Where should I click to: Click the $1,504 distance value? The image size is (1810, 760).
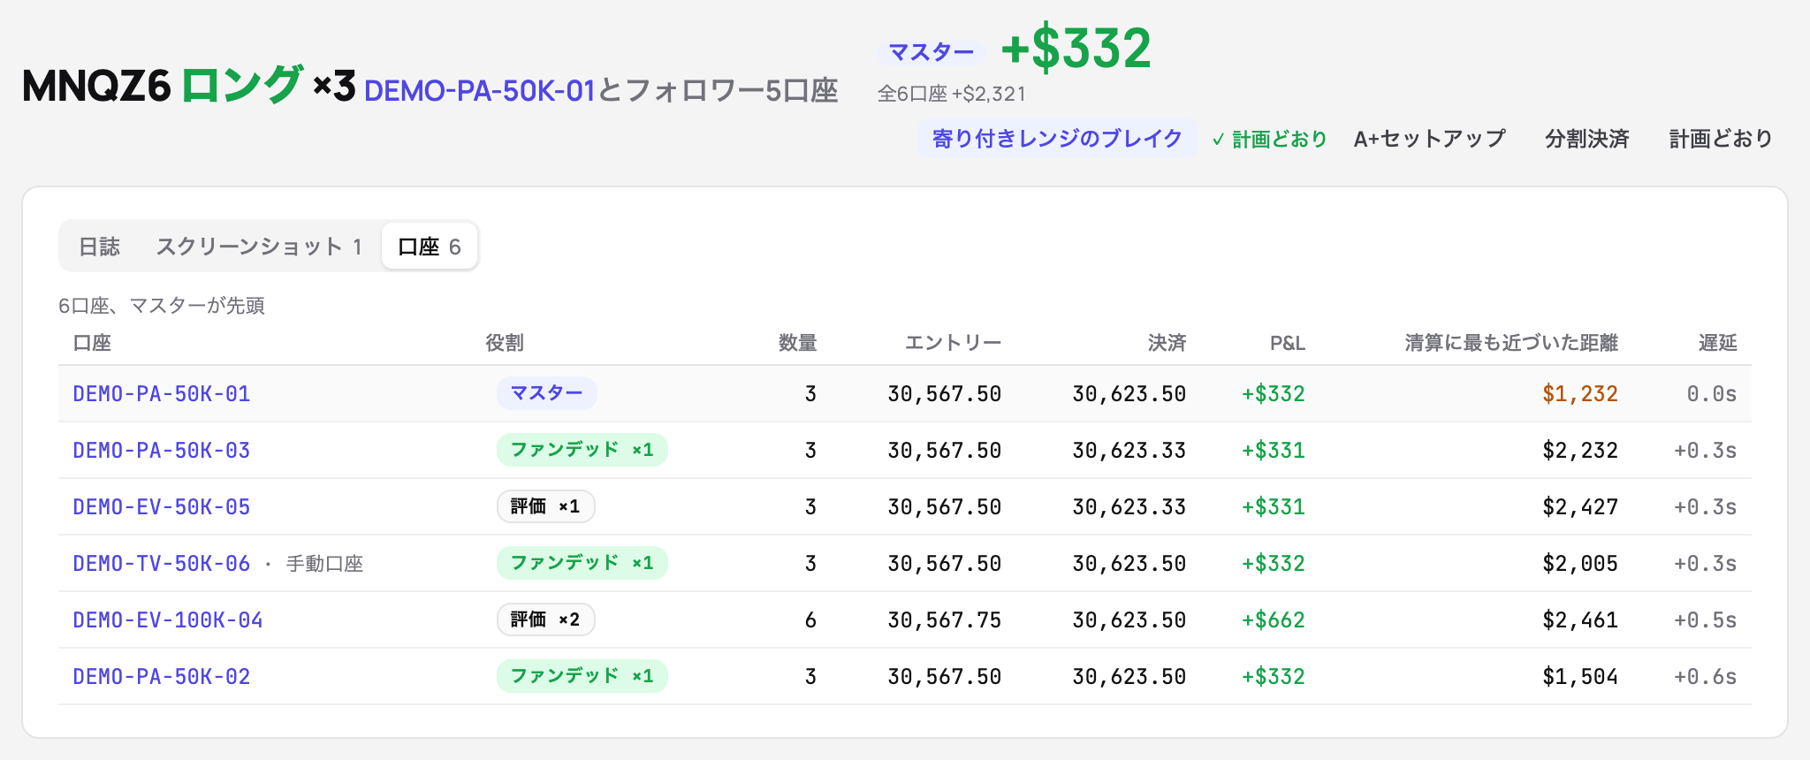(1580, 677)
